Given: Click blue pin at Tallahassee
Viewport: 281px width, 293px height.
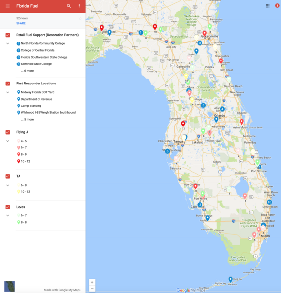Looking at the screenshot, I should [x=110, y=32].
